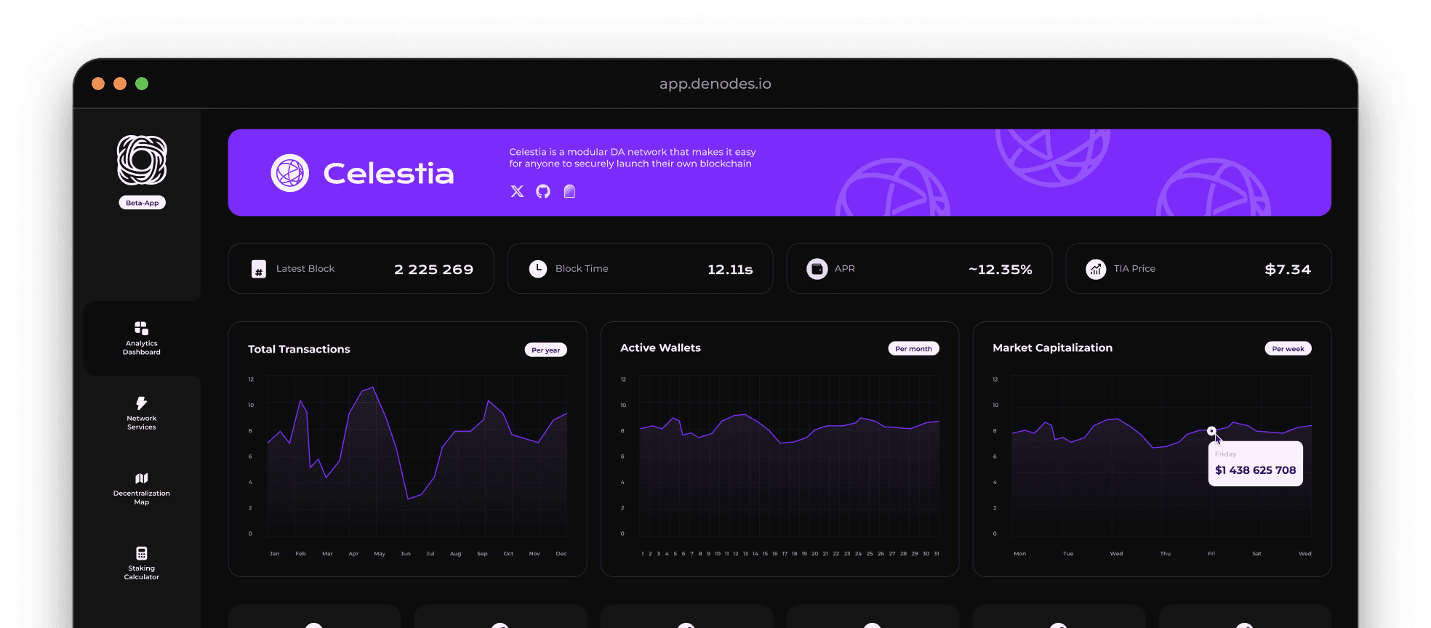The image size is (1431, 628).
Task: Open the Per month selector on Active Wallets
Action: (x=914, y=349)
